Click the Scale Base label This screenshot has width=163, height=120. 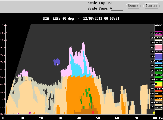point(98,8)
